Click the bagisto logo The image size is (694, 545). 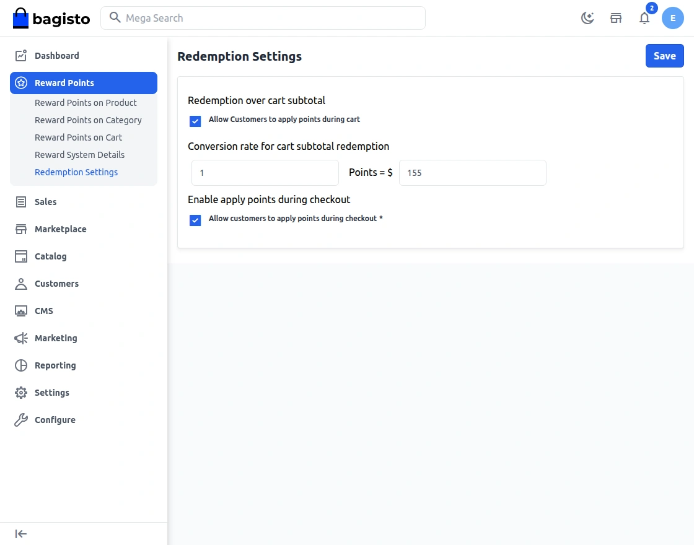click(x=51, y=18)
